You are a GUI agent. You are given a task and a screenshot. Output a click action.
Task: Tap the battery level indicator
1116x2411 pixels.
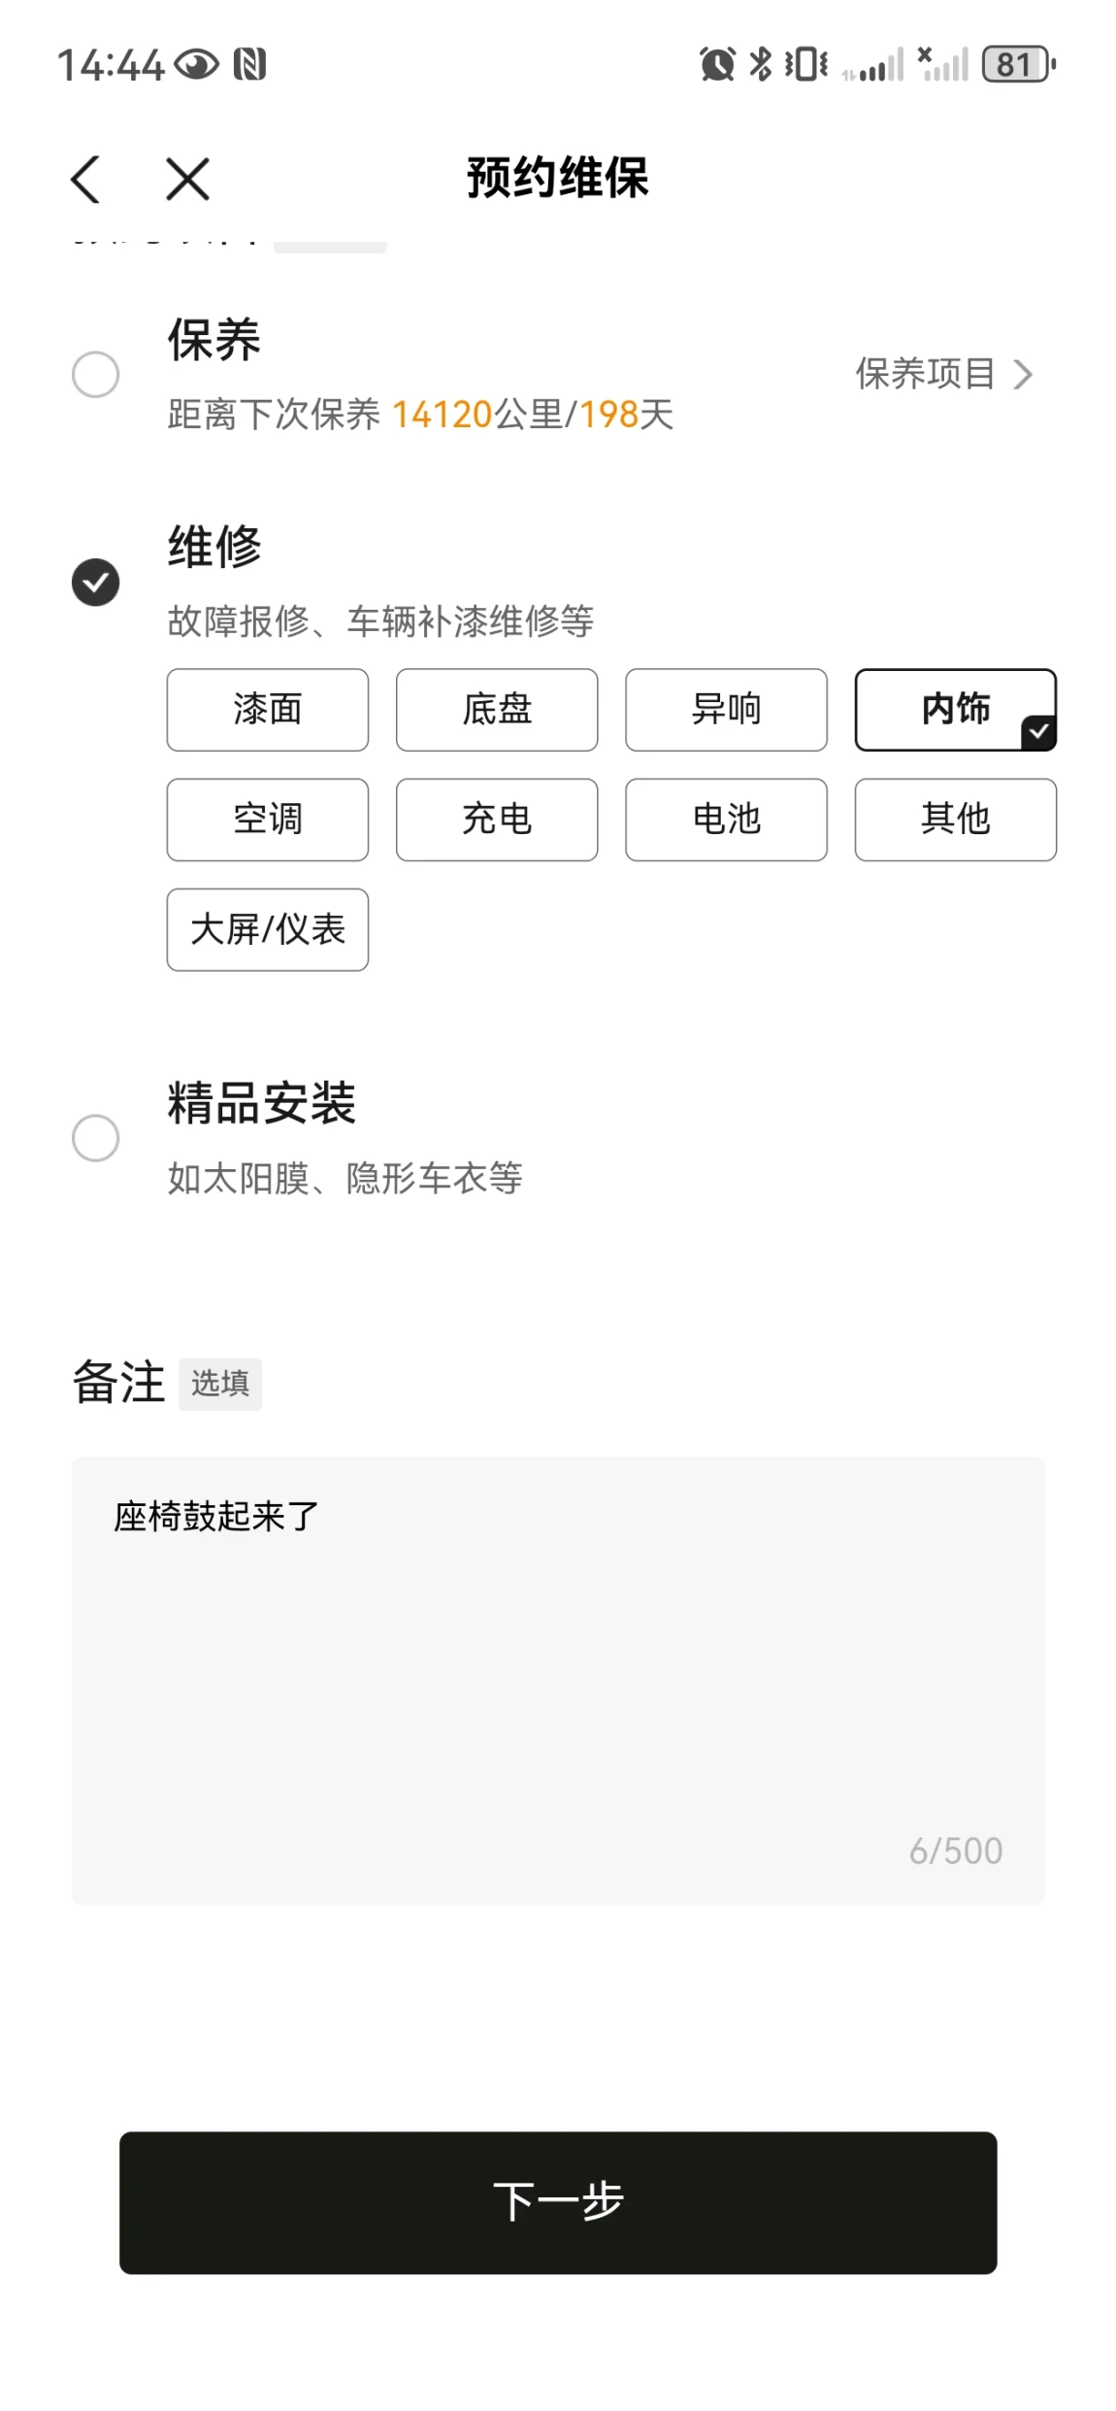point(1017,65)
